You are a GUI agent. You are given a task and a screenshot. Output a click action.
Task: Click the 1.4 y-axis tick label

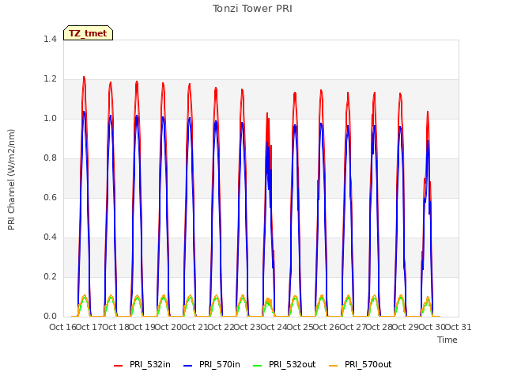click(x=50, y=39)
